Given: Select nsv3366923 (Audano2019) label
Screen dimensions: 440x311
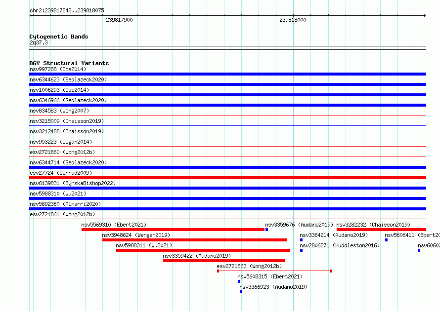Looking at the screenshot, I should coord(273,287).
